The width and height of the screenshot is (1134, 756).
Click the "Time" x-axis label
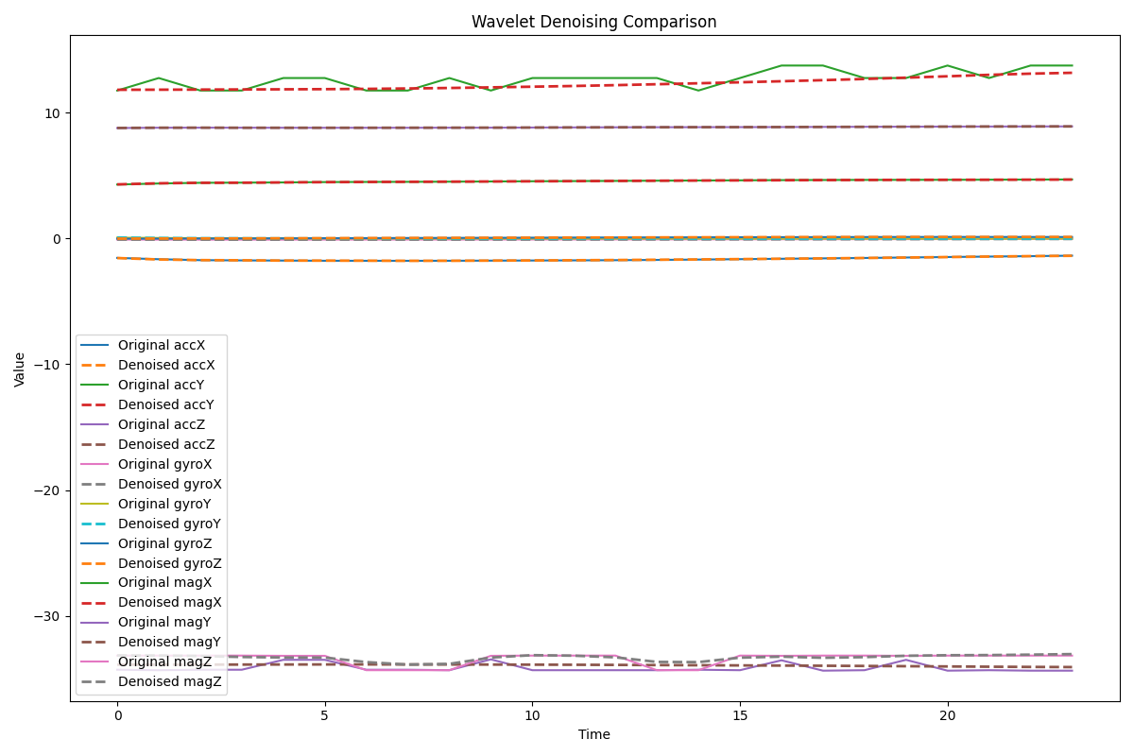(593, 734)
